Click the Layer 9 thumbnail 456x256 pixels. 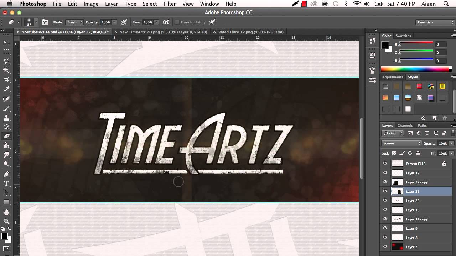pos(397,228)
